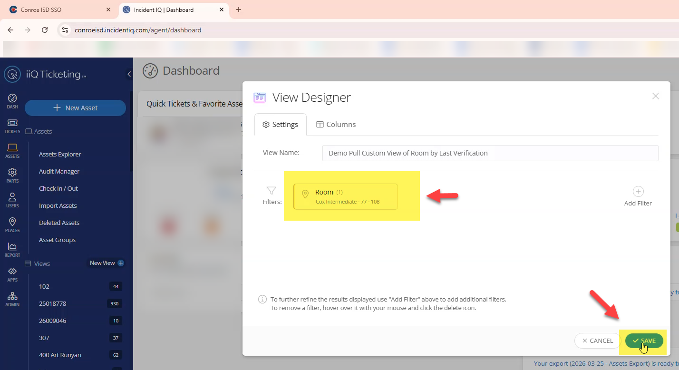
Task: Select the Room filter chip
Action: point(346,196)
